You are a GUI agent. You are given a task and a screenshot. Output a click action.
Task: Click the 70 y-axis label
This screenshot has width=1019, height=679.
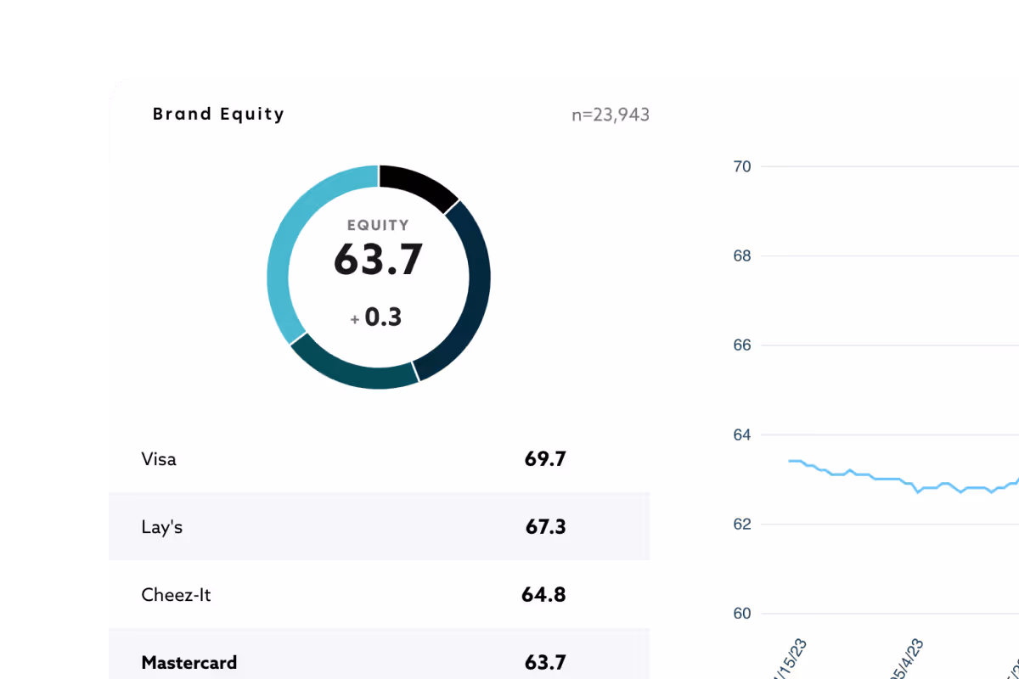742,166
